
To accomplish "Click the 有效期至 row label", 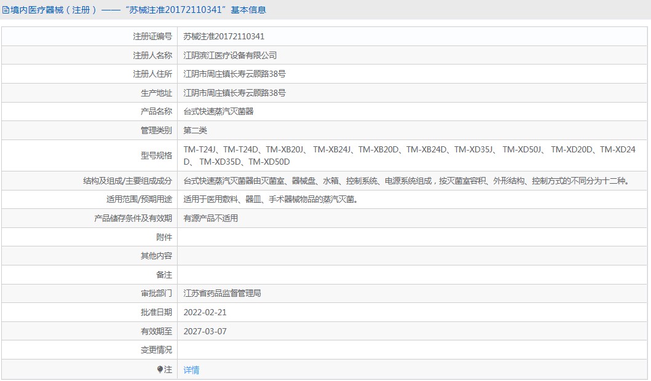I will click(x=156, y=331).
